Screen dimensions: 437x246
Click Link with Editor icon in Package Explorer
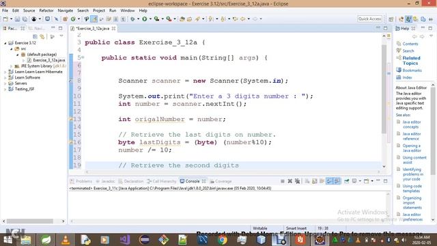coord(42,37)
